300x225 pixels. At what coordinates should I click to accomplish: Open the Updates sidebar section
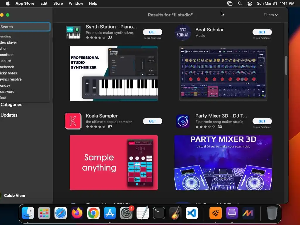[9, 115]
